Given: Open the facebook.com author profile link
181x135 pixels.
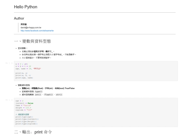Looking at the screenshot, I should (x=37, y=31).
